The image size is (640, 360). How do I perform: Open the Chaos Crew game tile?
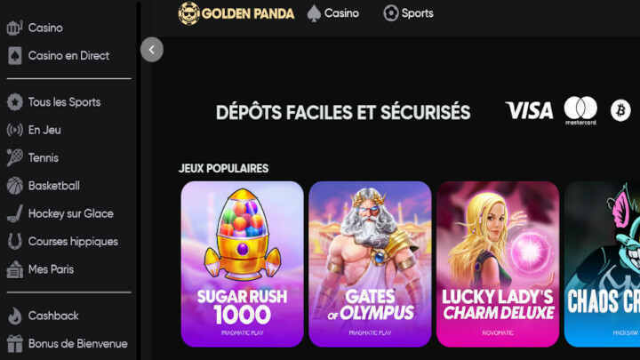602,264
